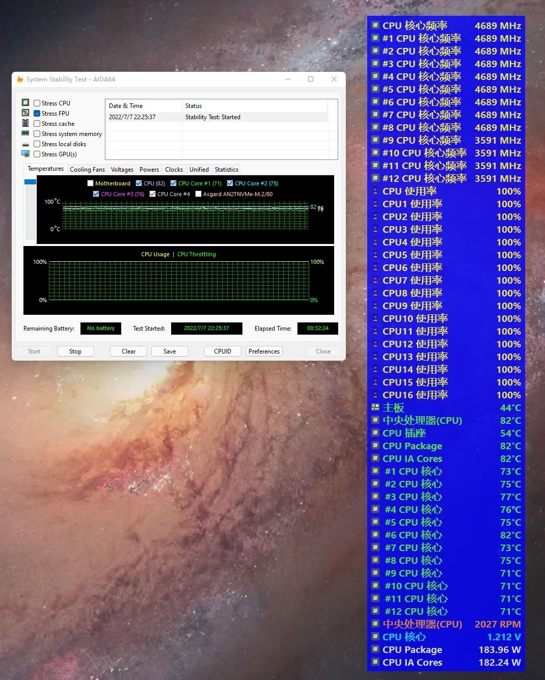Viewport: 545px width, 680px height.
Task: Stop the stability test
Action: (75, 351)
